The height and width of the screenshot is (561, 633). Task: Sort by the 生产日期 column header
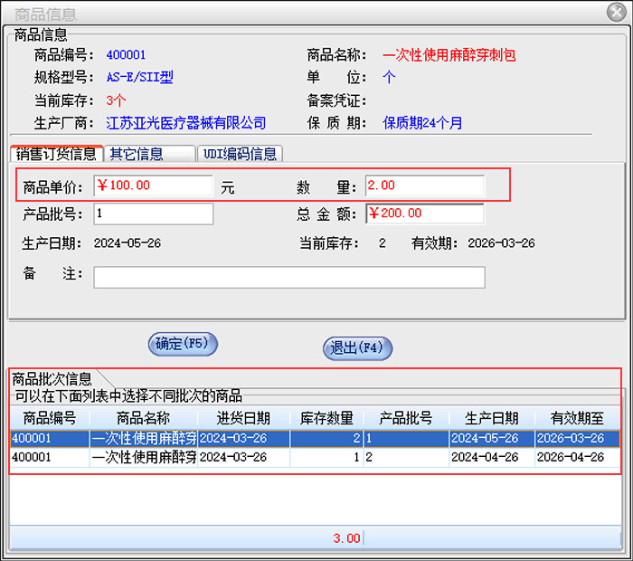coord(491,418)
